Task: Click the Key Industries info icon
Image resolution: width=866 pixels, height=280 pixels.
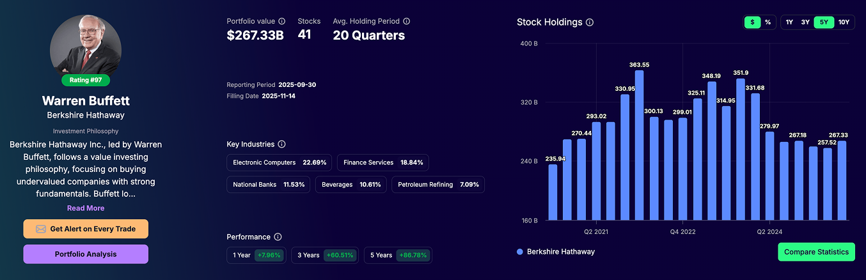Action: [x=282, y=144]
